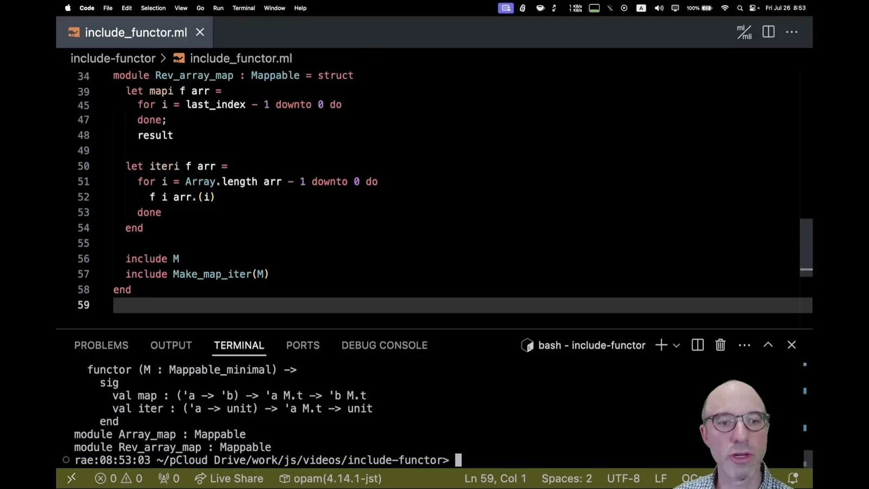Viewport: 869px width, 489px height.
Task: Open terminal panel more actions menu
Action: [745, 345]
